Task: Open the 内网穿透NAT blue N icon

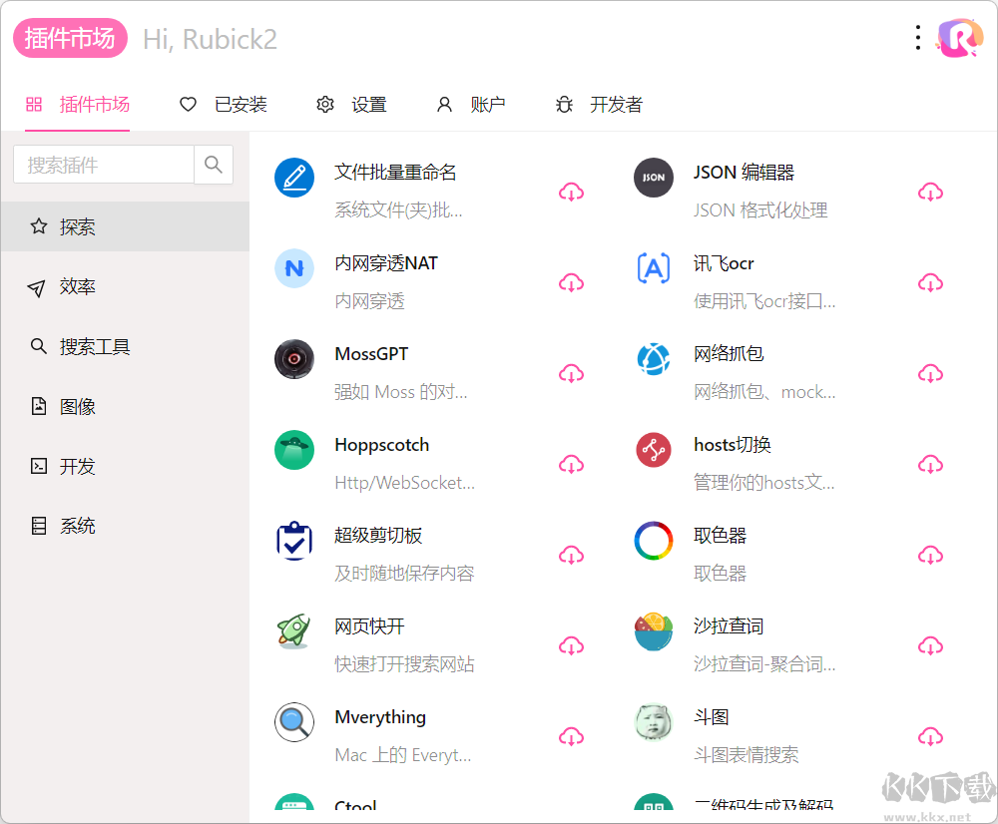Action: coord(294,268)
